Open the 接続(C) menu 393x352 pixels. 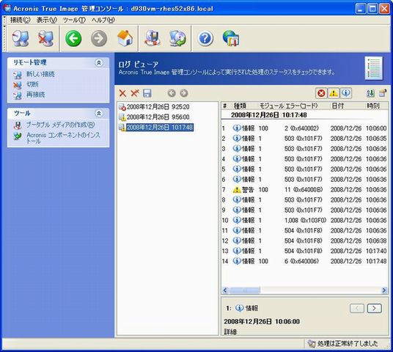(x=20, y=20)
